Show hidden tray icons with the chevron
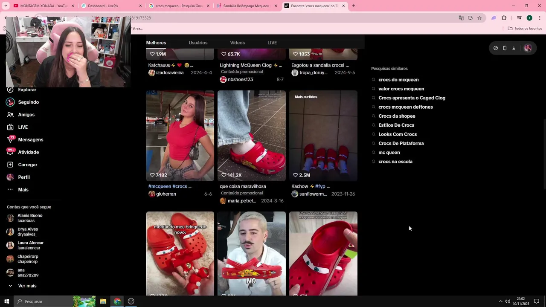This screenshot has height=307, width=546. 501,301
